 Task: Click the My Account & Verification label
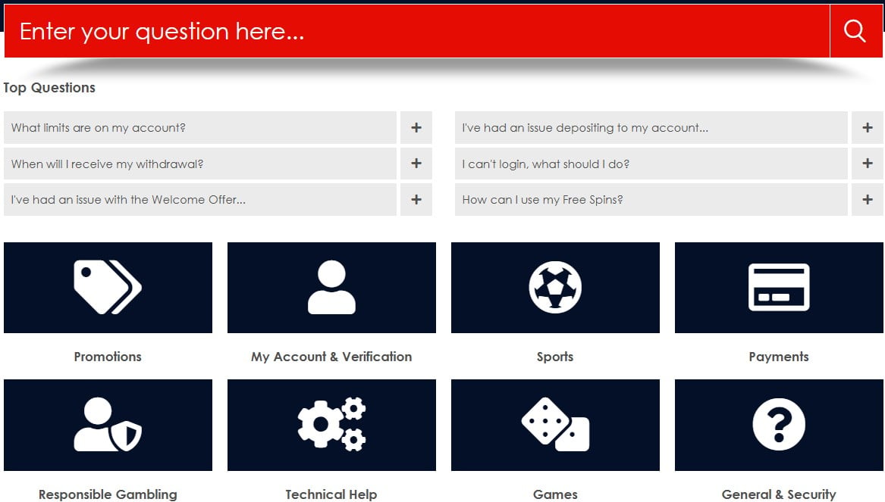(x=331, y=357)
